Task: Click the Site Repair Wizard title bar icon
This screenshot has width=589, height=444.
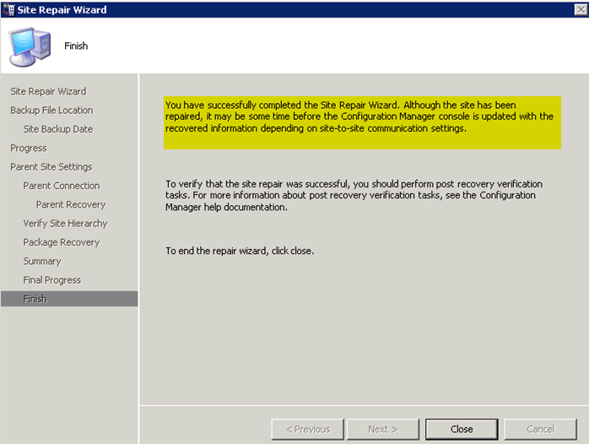Action: [x=9, y=9]
